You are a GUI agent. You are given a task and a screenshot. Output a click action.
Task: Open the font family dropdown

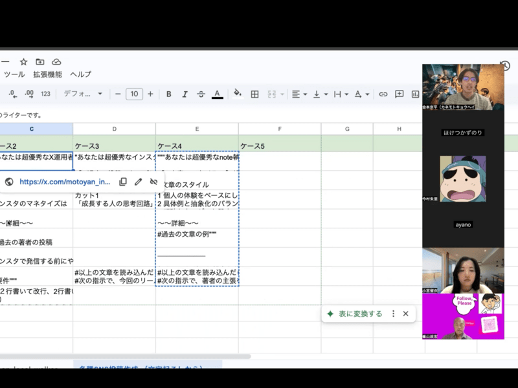83,94
